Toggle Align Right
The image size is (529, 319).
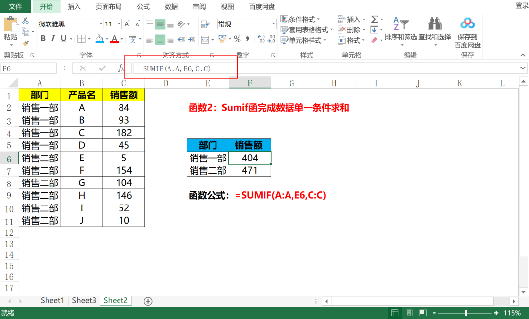(x=170, y=40)
